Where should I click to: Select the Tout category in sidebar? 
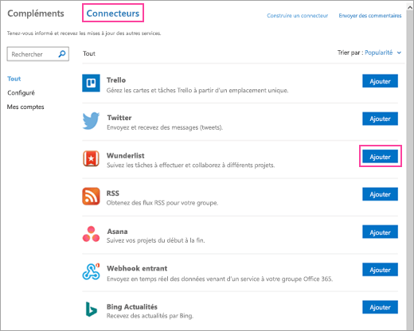coord(14,79)
